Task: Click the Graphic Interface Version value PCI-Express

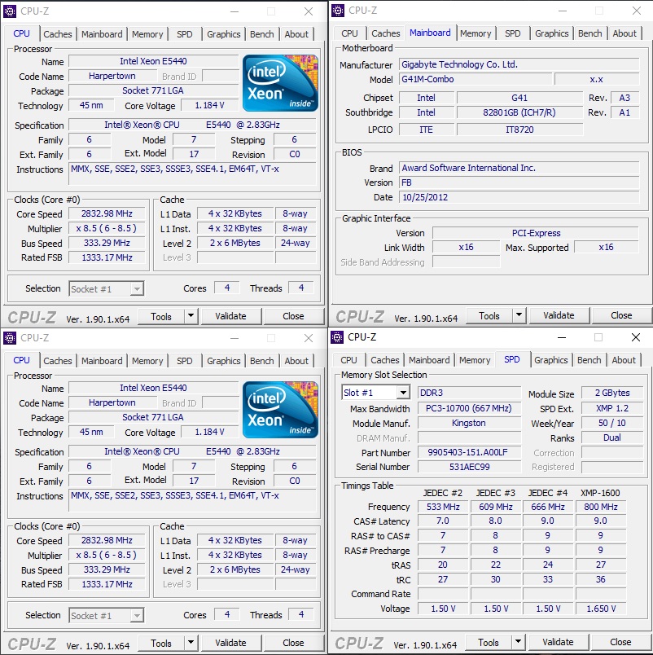Action: (536, 233)
